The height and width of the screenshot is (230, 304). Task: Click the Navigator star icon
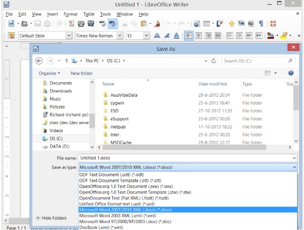[232, 24]
